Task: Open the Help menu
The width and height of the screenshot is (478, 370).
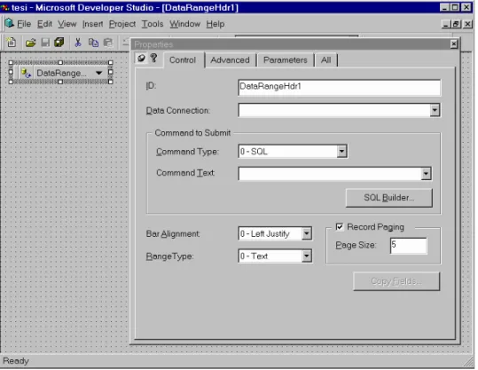Action: (x=215, y=24)
